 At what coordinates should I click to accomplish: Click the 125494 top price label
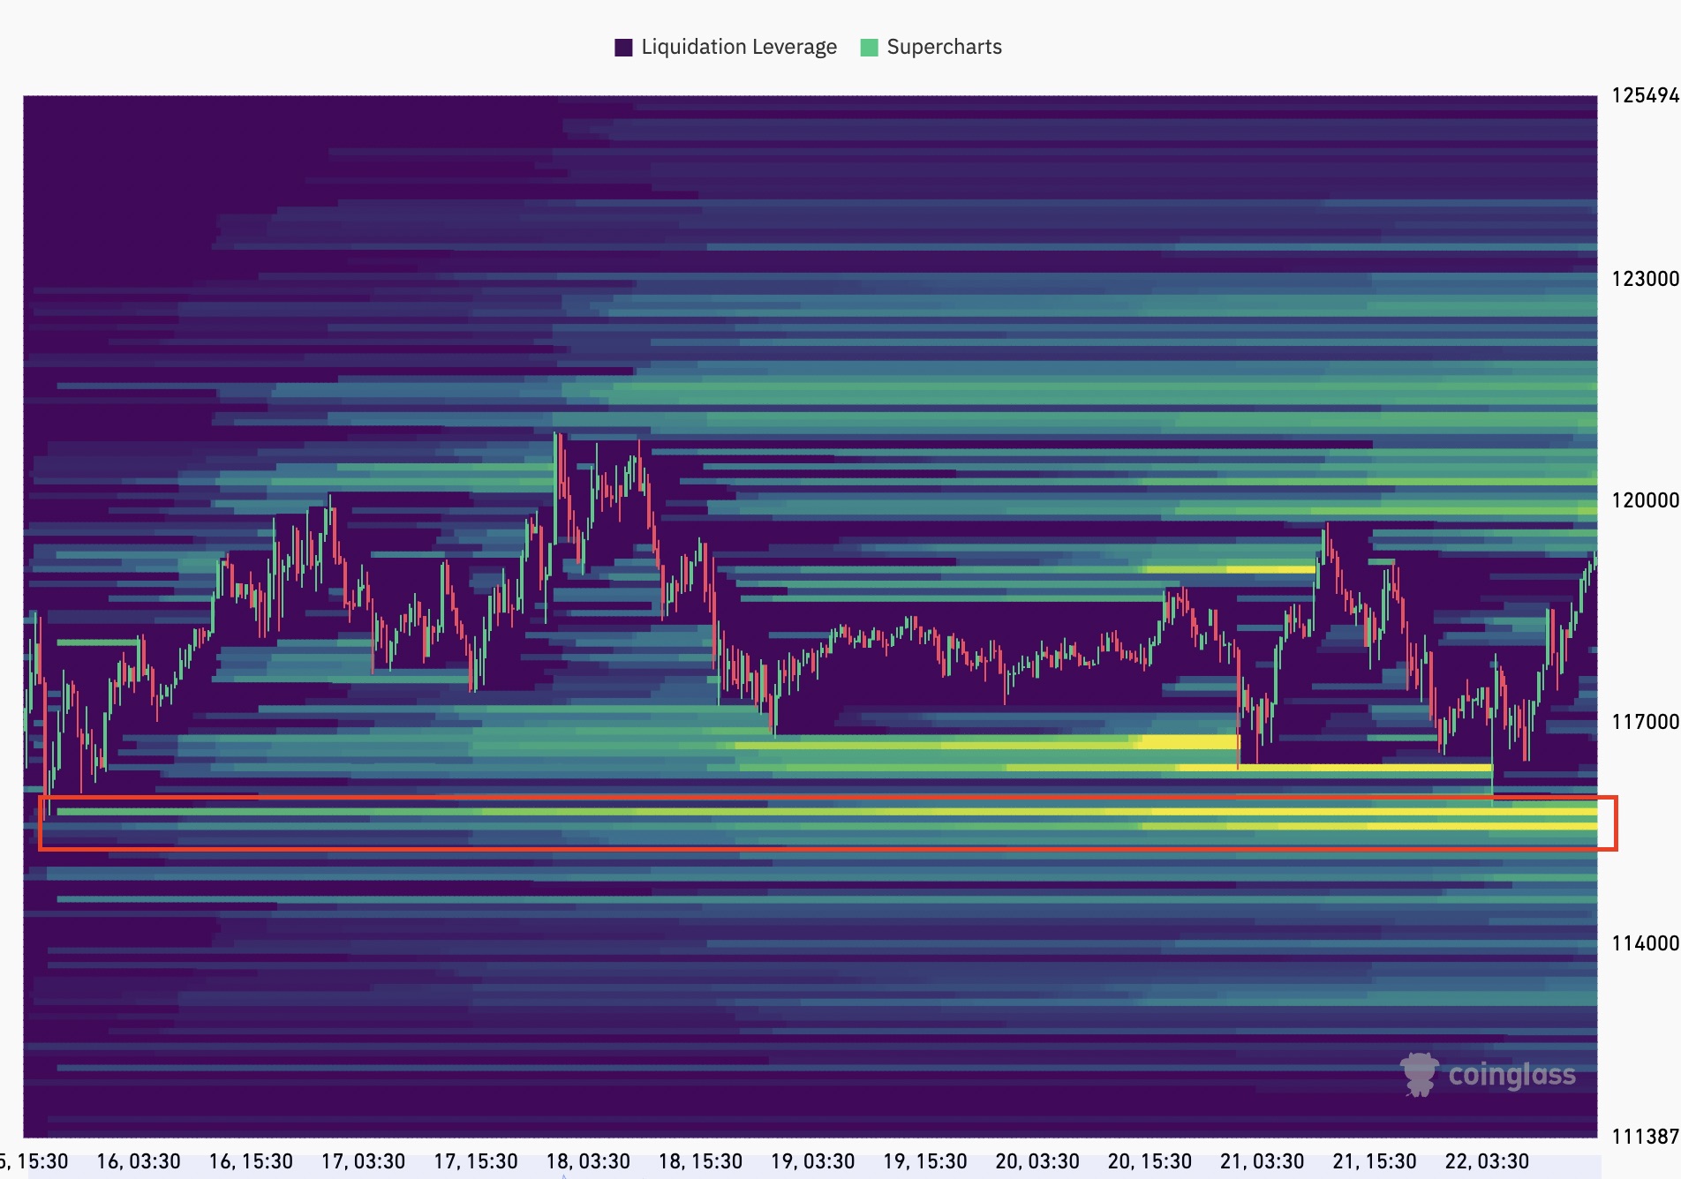[x=1645, y=95]
